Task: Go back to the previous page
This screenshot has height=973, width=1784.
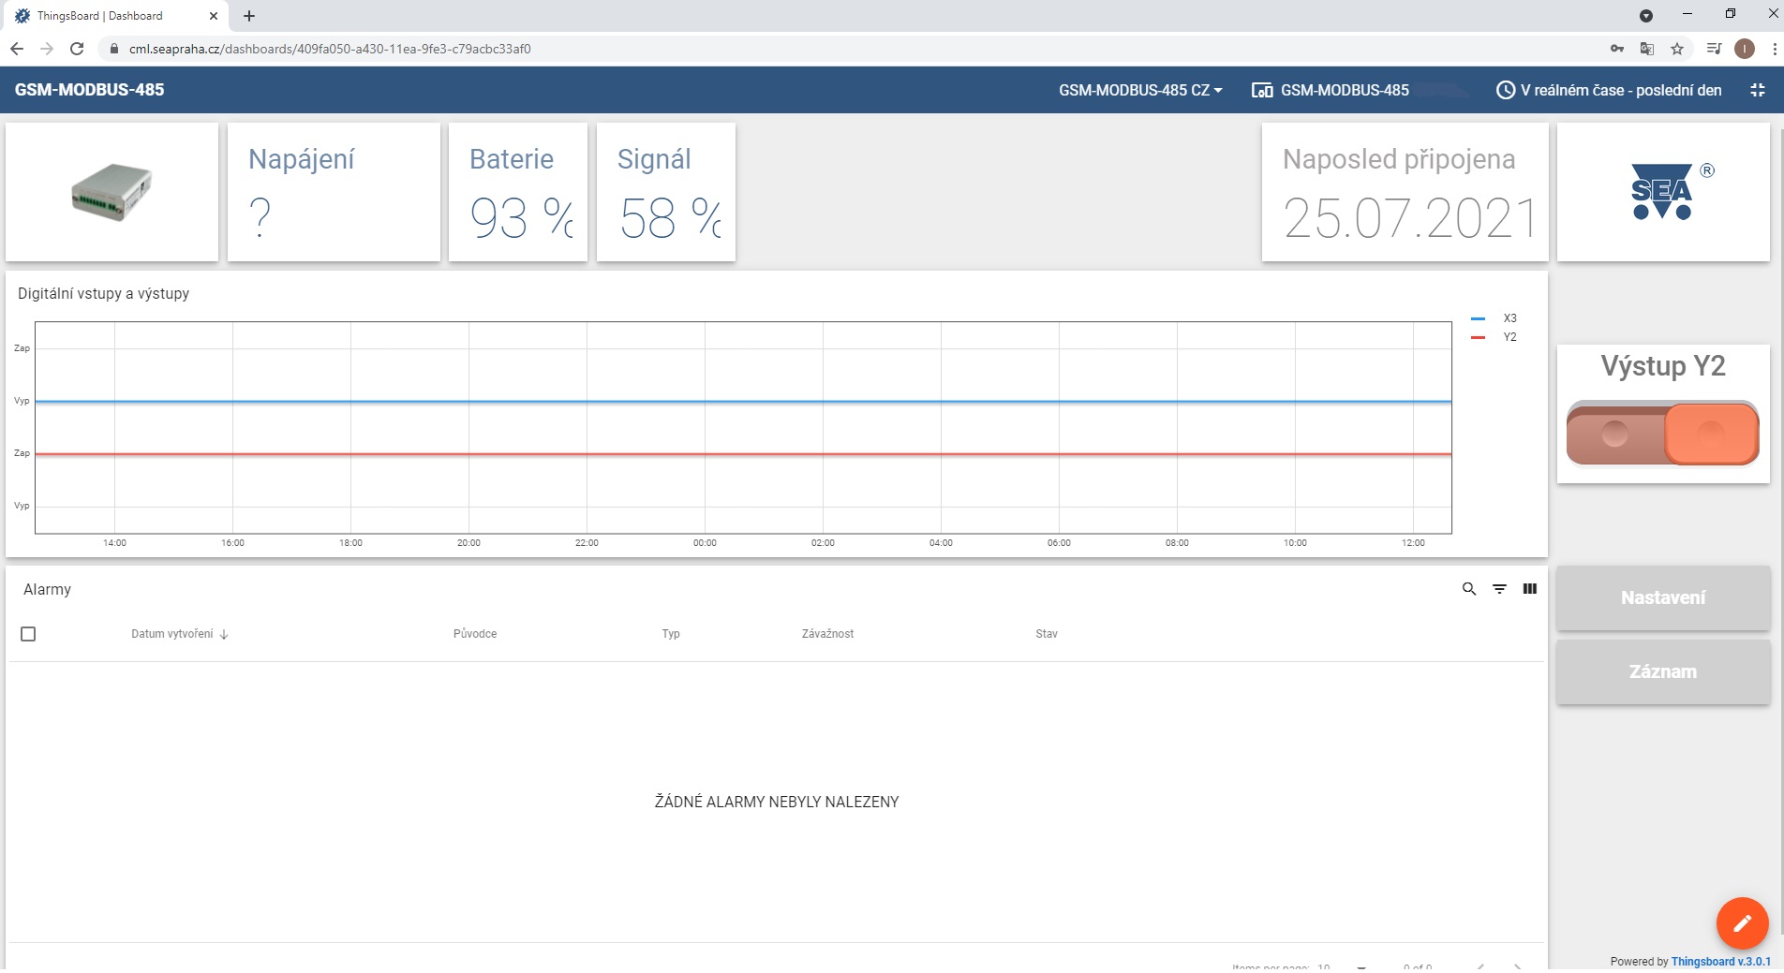Action: (17, 49)
